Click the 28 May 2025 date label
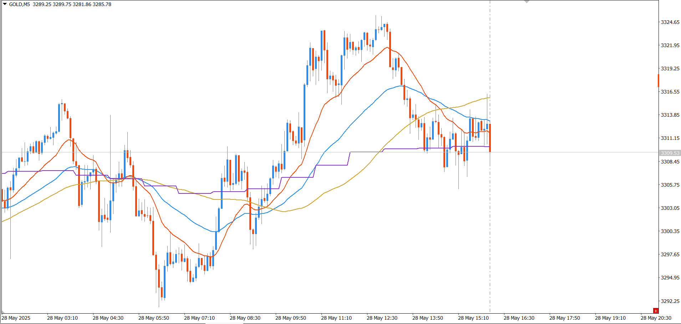Image resolution: width=681 pixels, height=324 pixels. 16,318
